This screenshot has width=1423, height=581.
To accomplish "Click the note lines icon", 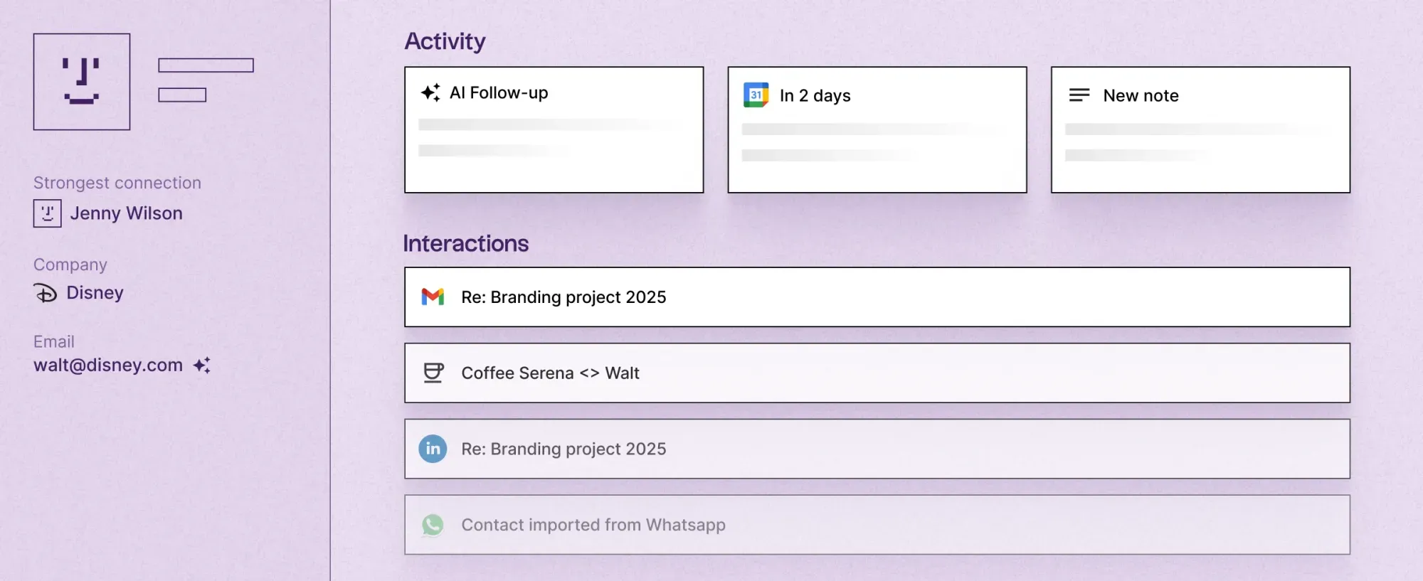I will coord(1079,95).
